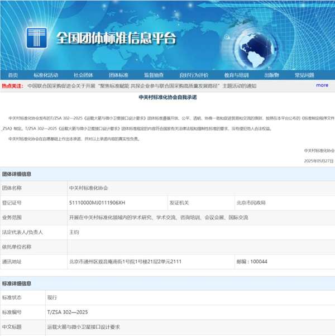The image size is (335, 336).
Task: Select registration number 51110000MJ0111906XH
Action: coord(97,203)
